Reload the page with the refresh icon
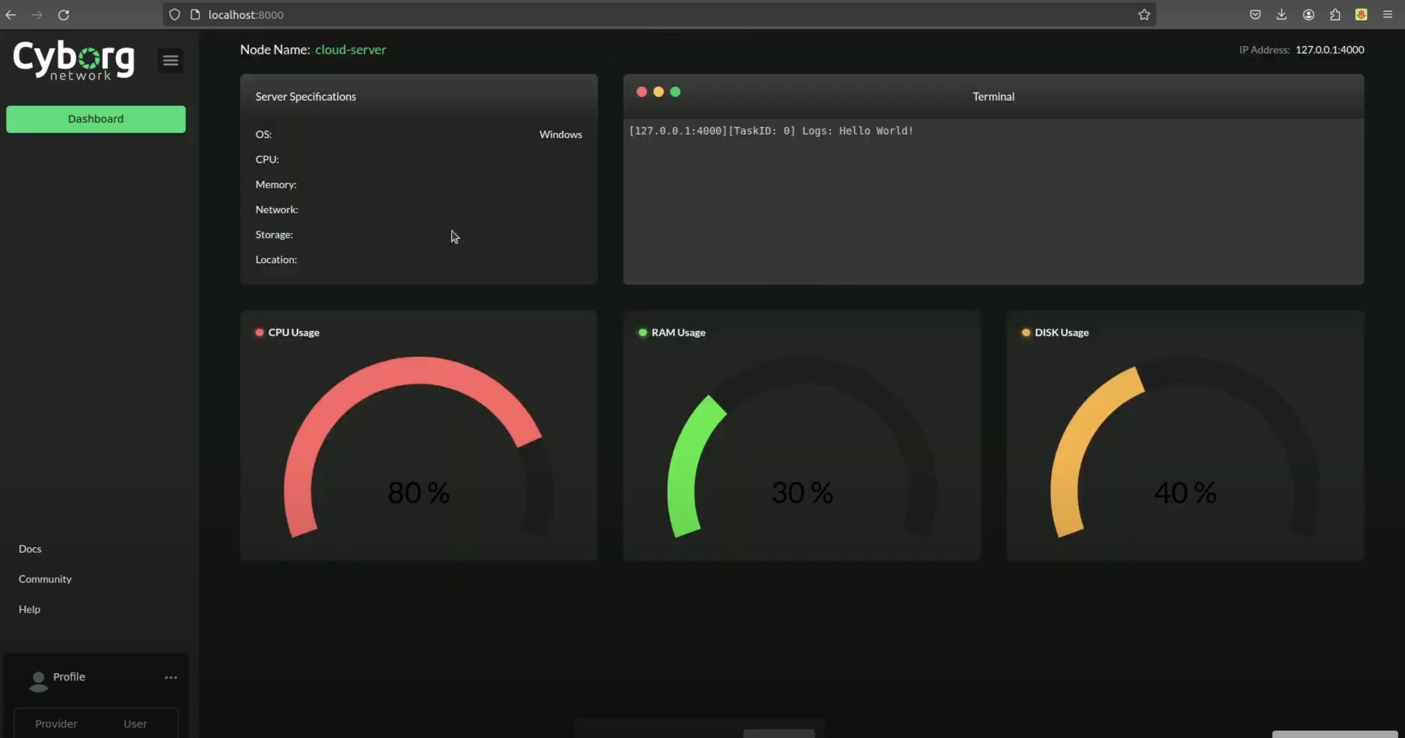Viewport: 1405px width, 738px height. click(x=64, y=15)
